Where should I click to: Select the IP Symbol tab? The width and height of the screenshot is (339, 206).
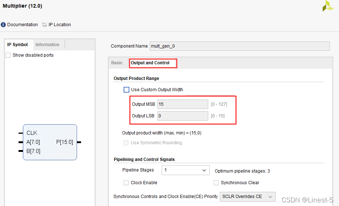pos(17,45)
